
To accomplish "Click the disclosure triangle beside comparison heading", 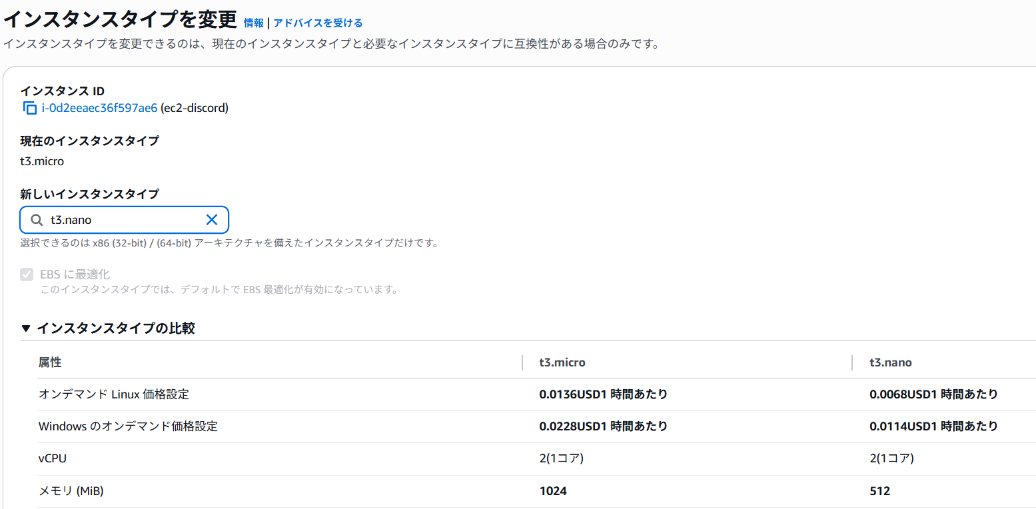I will point(25,326).
